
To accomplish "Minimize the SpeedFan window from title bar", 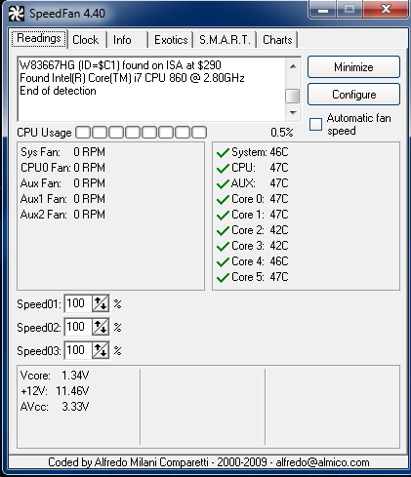I will (323, 10).
